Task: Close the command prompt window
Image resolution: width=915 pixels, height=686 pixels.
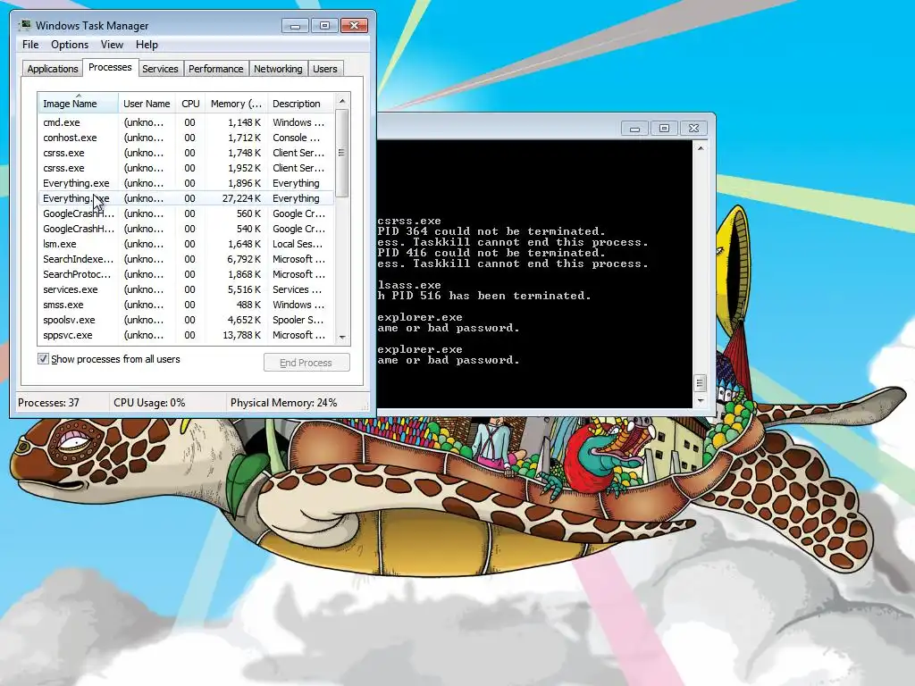Action: [693, 129]
